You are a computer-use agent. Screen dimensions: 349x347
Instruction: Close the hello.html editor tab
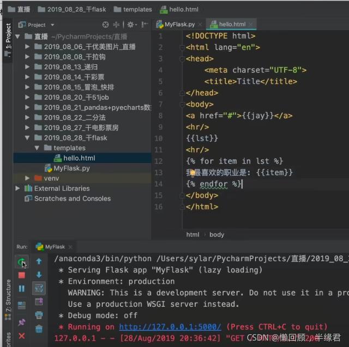[251, 25]
